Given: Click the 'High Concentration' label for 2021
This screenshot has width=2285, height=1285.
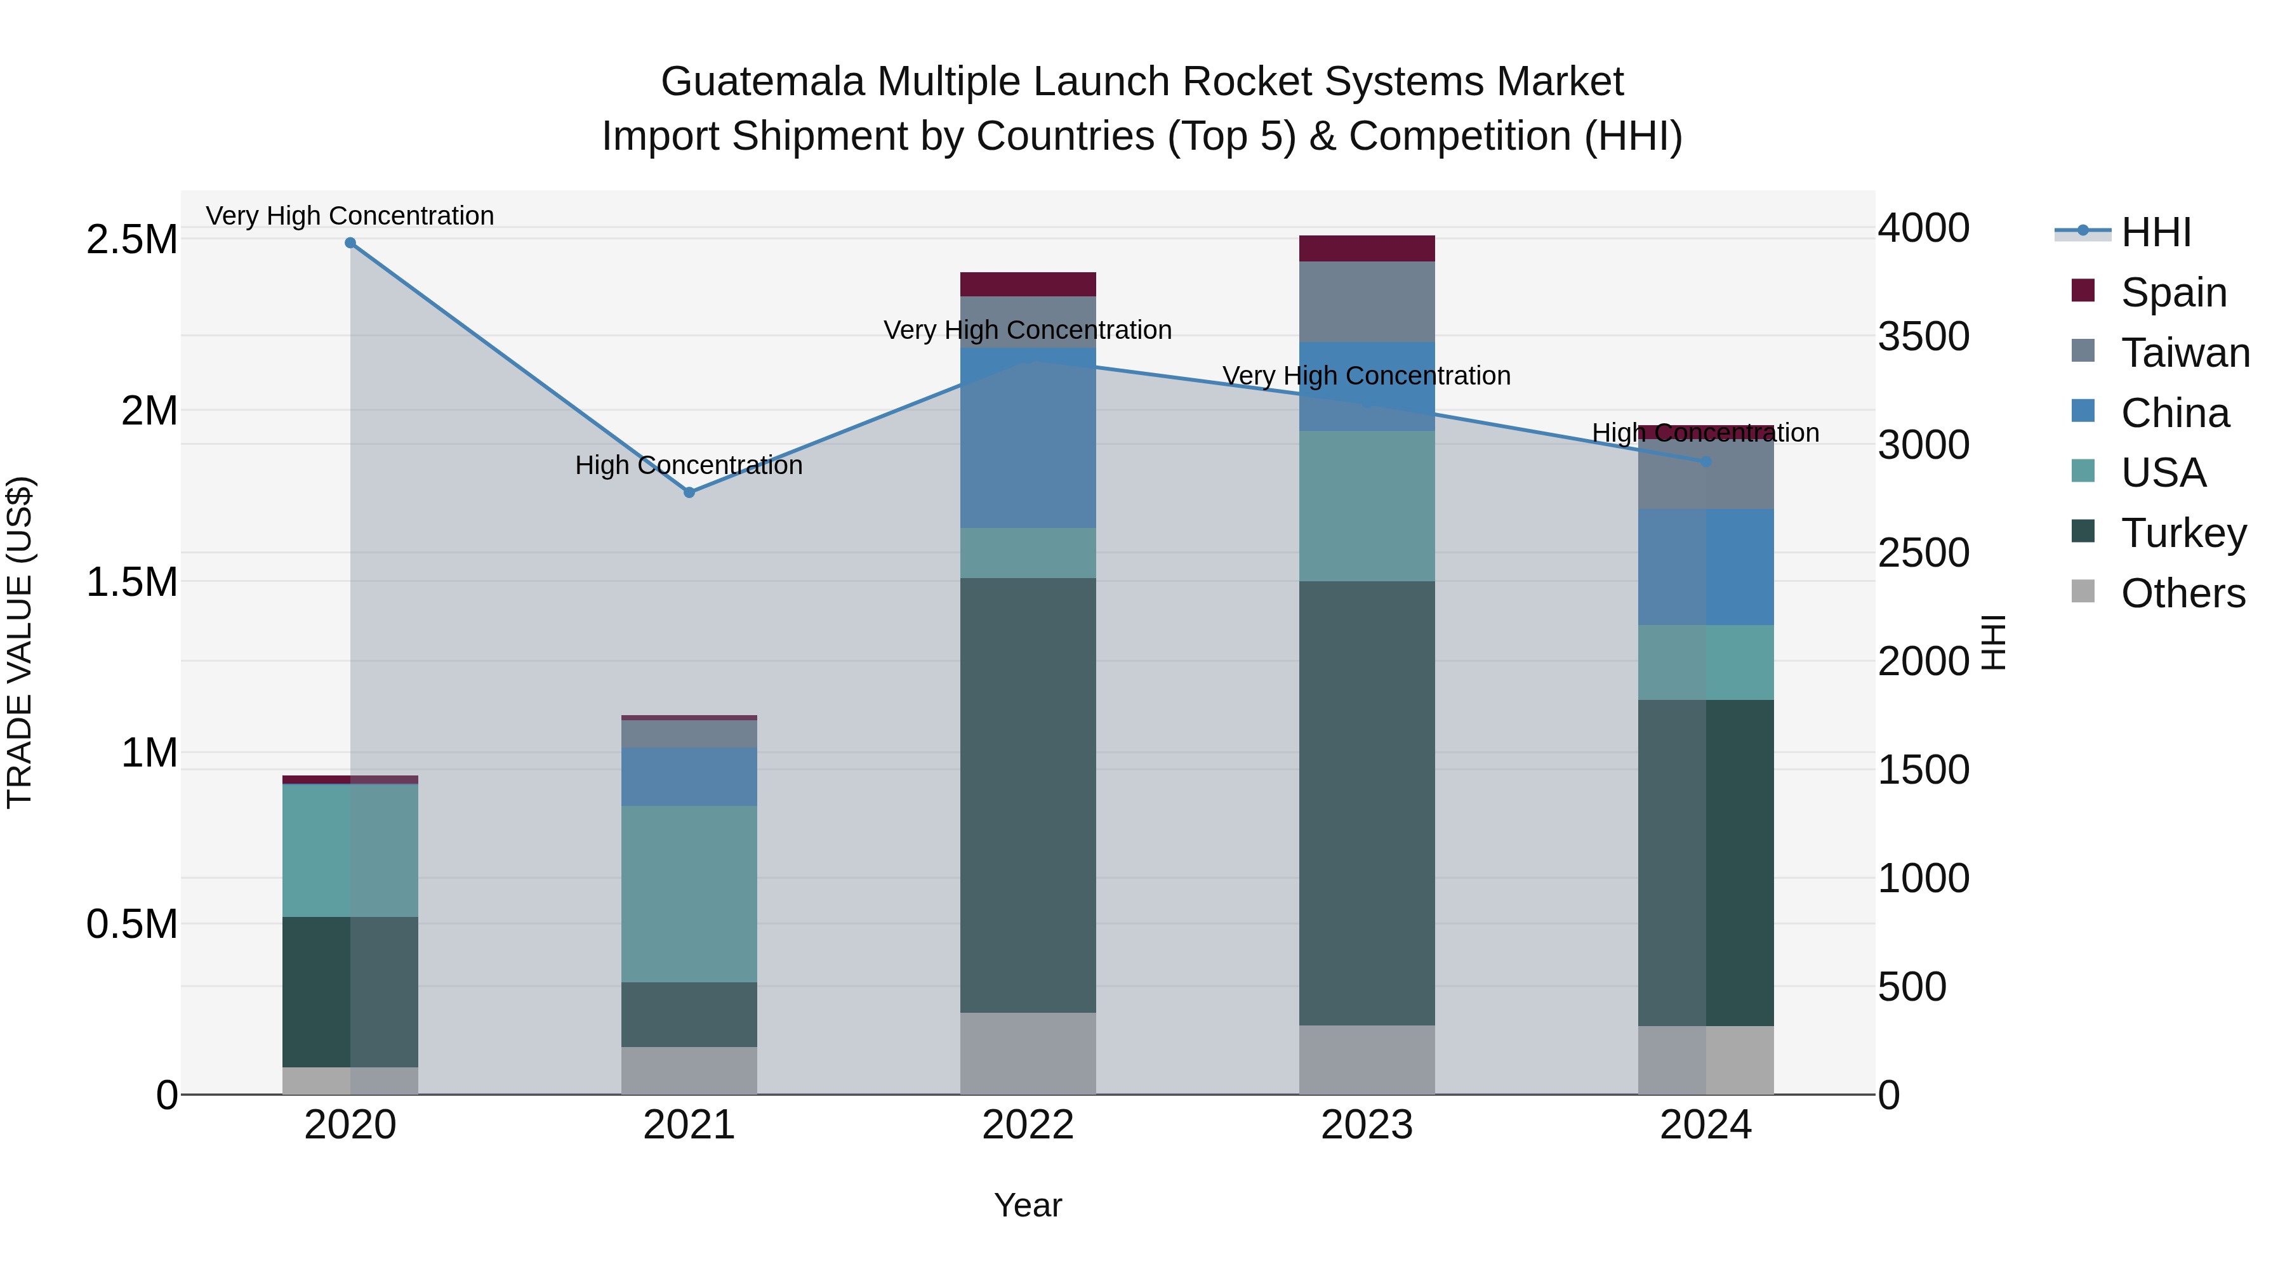Looking at the screenshot, I should (689, 465).
